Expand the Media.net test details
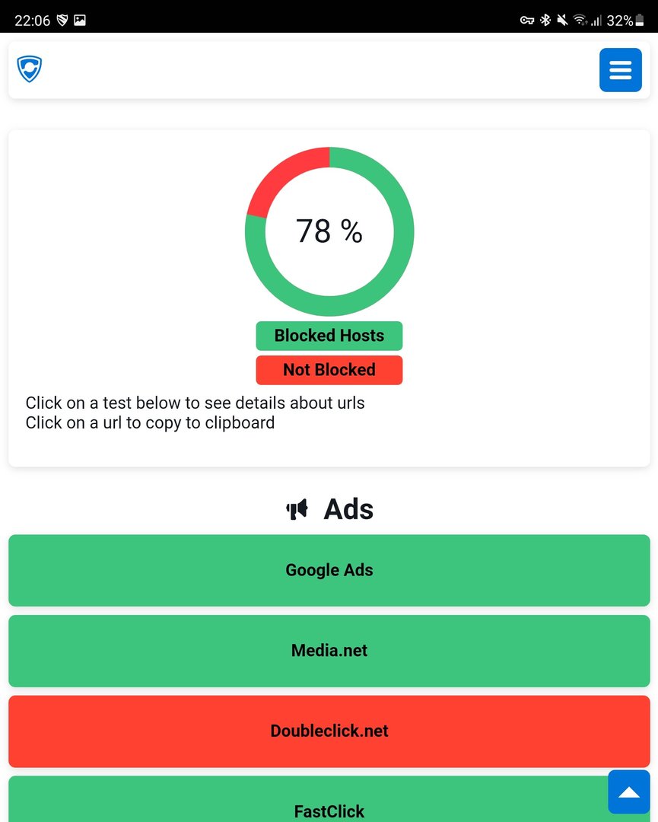658x822 pixels. [x=329, y=651]
